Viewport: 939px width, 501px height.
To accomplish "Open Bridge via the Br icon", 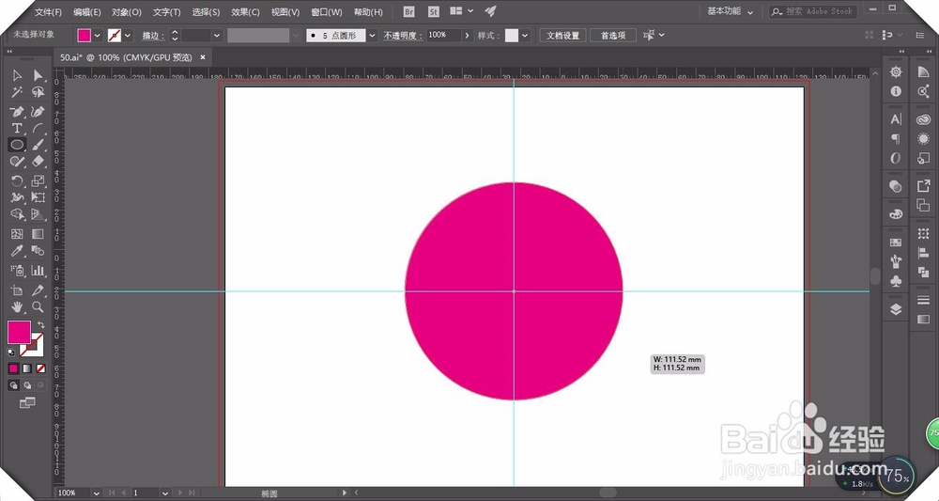I will pyautogui.click(x=409, y=11).
